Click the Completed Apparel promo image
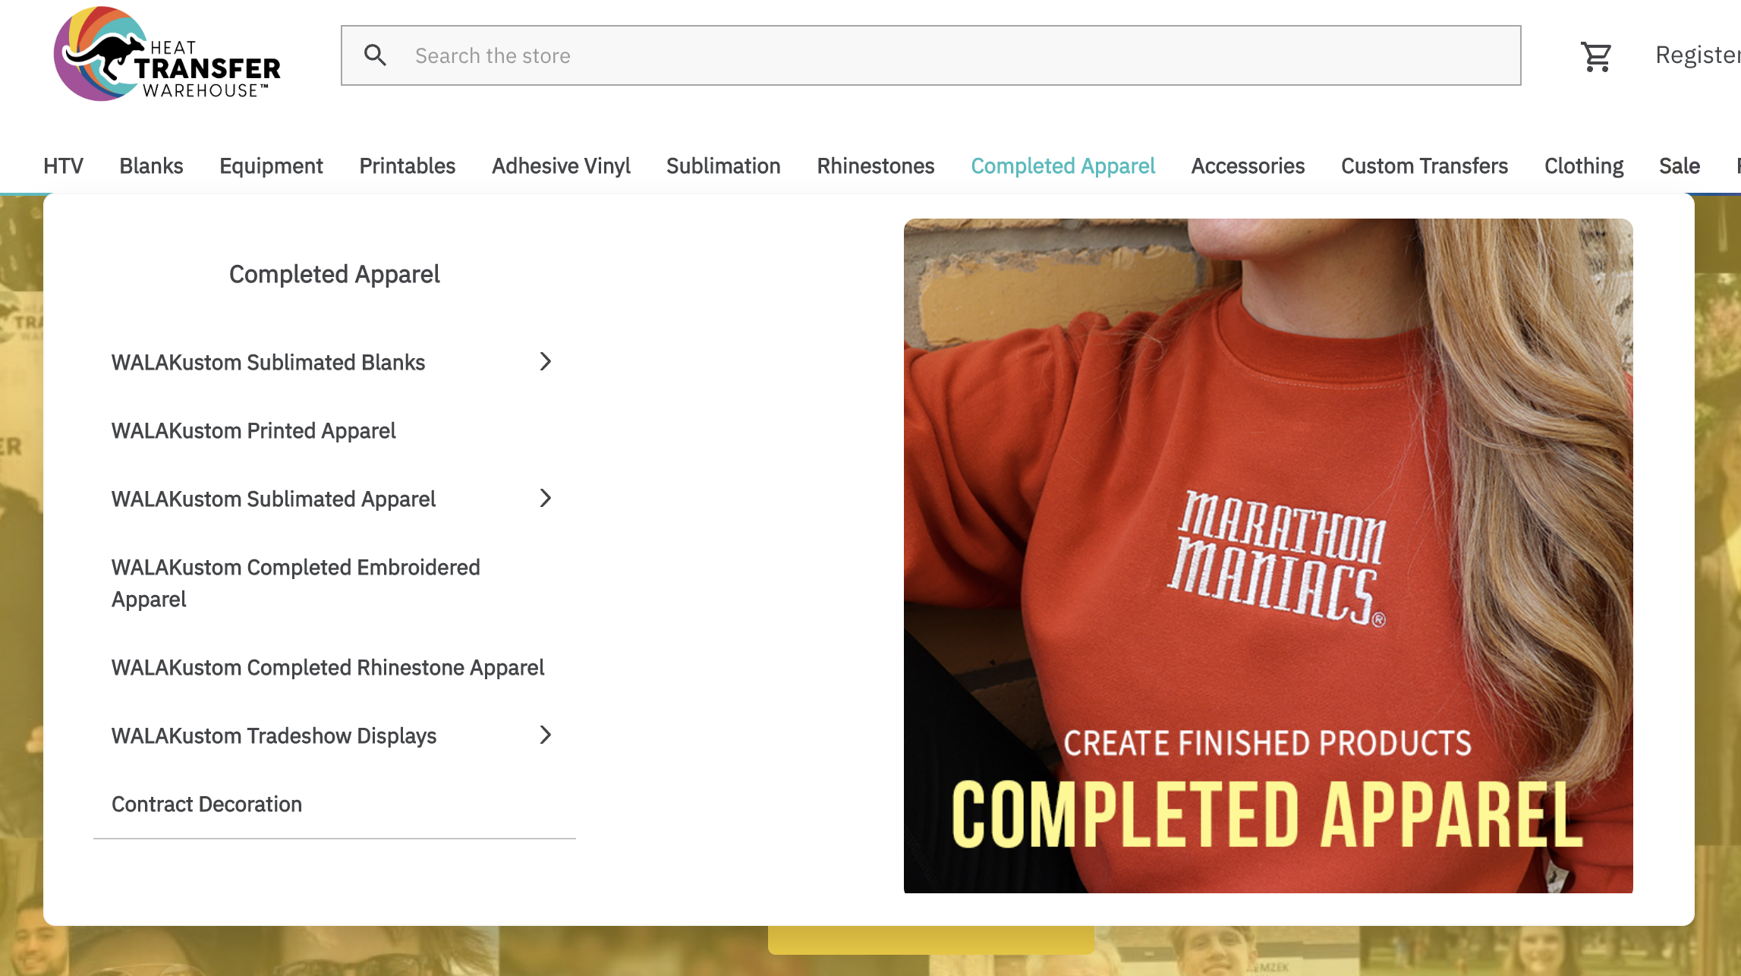This screenshot has height=976, width=1741. (x=1267, y=556)
